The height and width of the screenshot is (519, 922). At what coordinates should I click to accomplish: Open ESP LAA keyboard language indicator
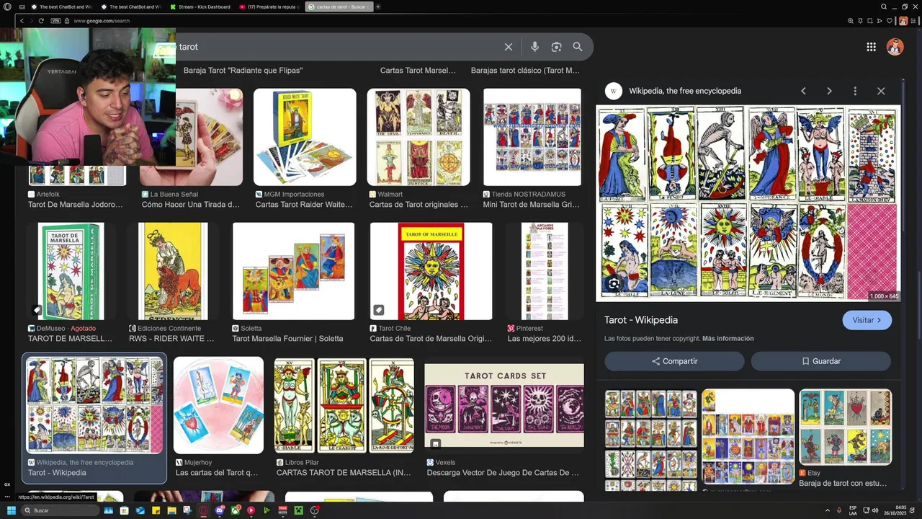click(x=853, y=510)
